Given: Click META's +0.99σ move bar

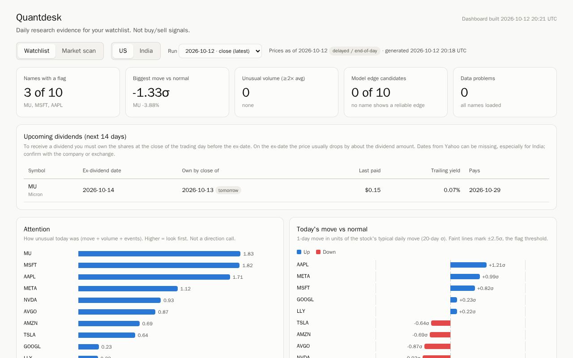Looking at the screenshot, I should click(x=465, y=277).
